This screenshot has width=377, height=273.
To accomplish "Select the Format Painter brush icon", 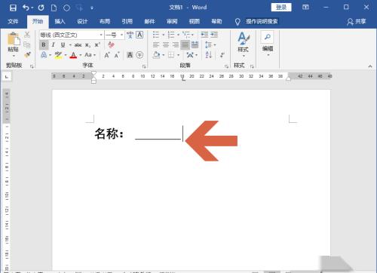I will (27, 54).
